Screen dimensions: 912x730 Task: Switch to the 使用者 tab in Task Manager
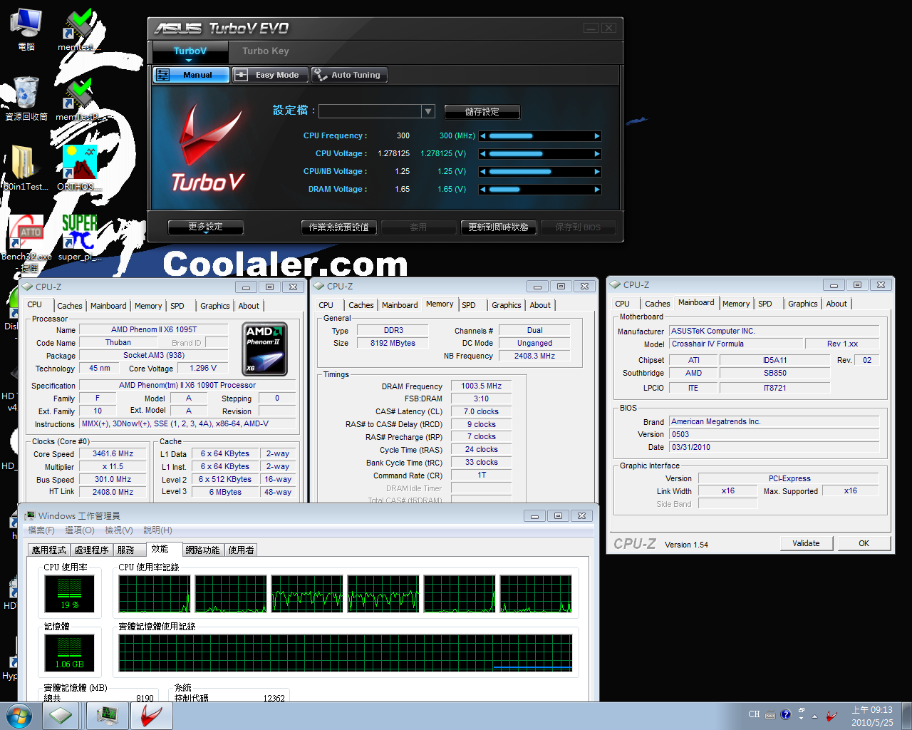242,550
